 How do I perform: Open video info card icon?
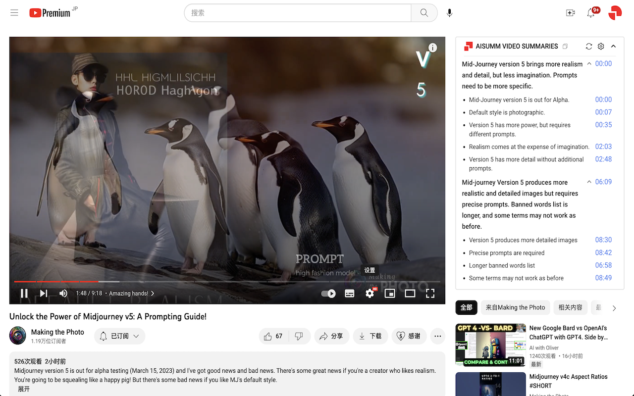(x=433, y=48)
